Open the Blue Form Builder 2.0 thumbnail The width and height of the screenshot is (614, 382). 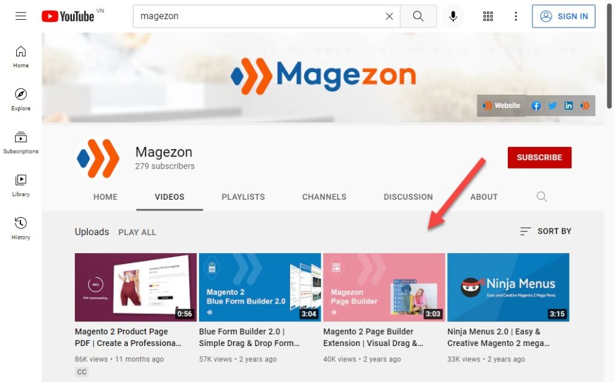coord(260,287)
